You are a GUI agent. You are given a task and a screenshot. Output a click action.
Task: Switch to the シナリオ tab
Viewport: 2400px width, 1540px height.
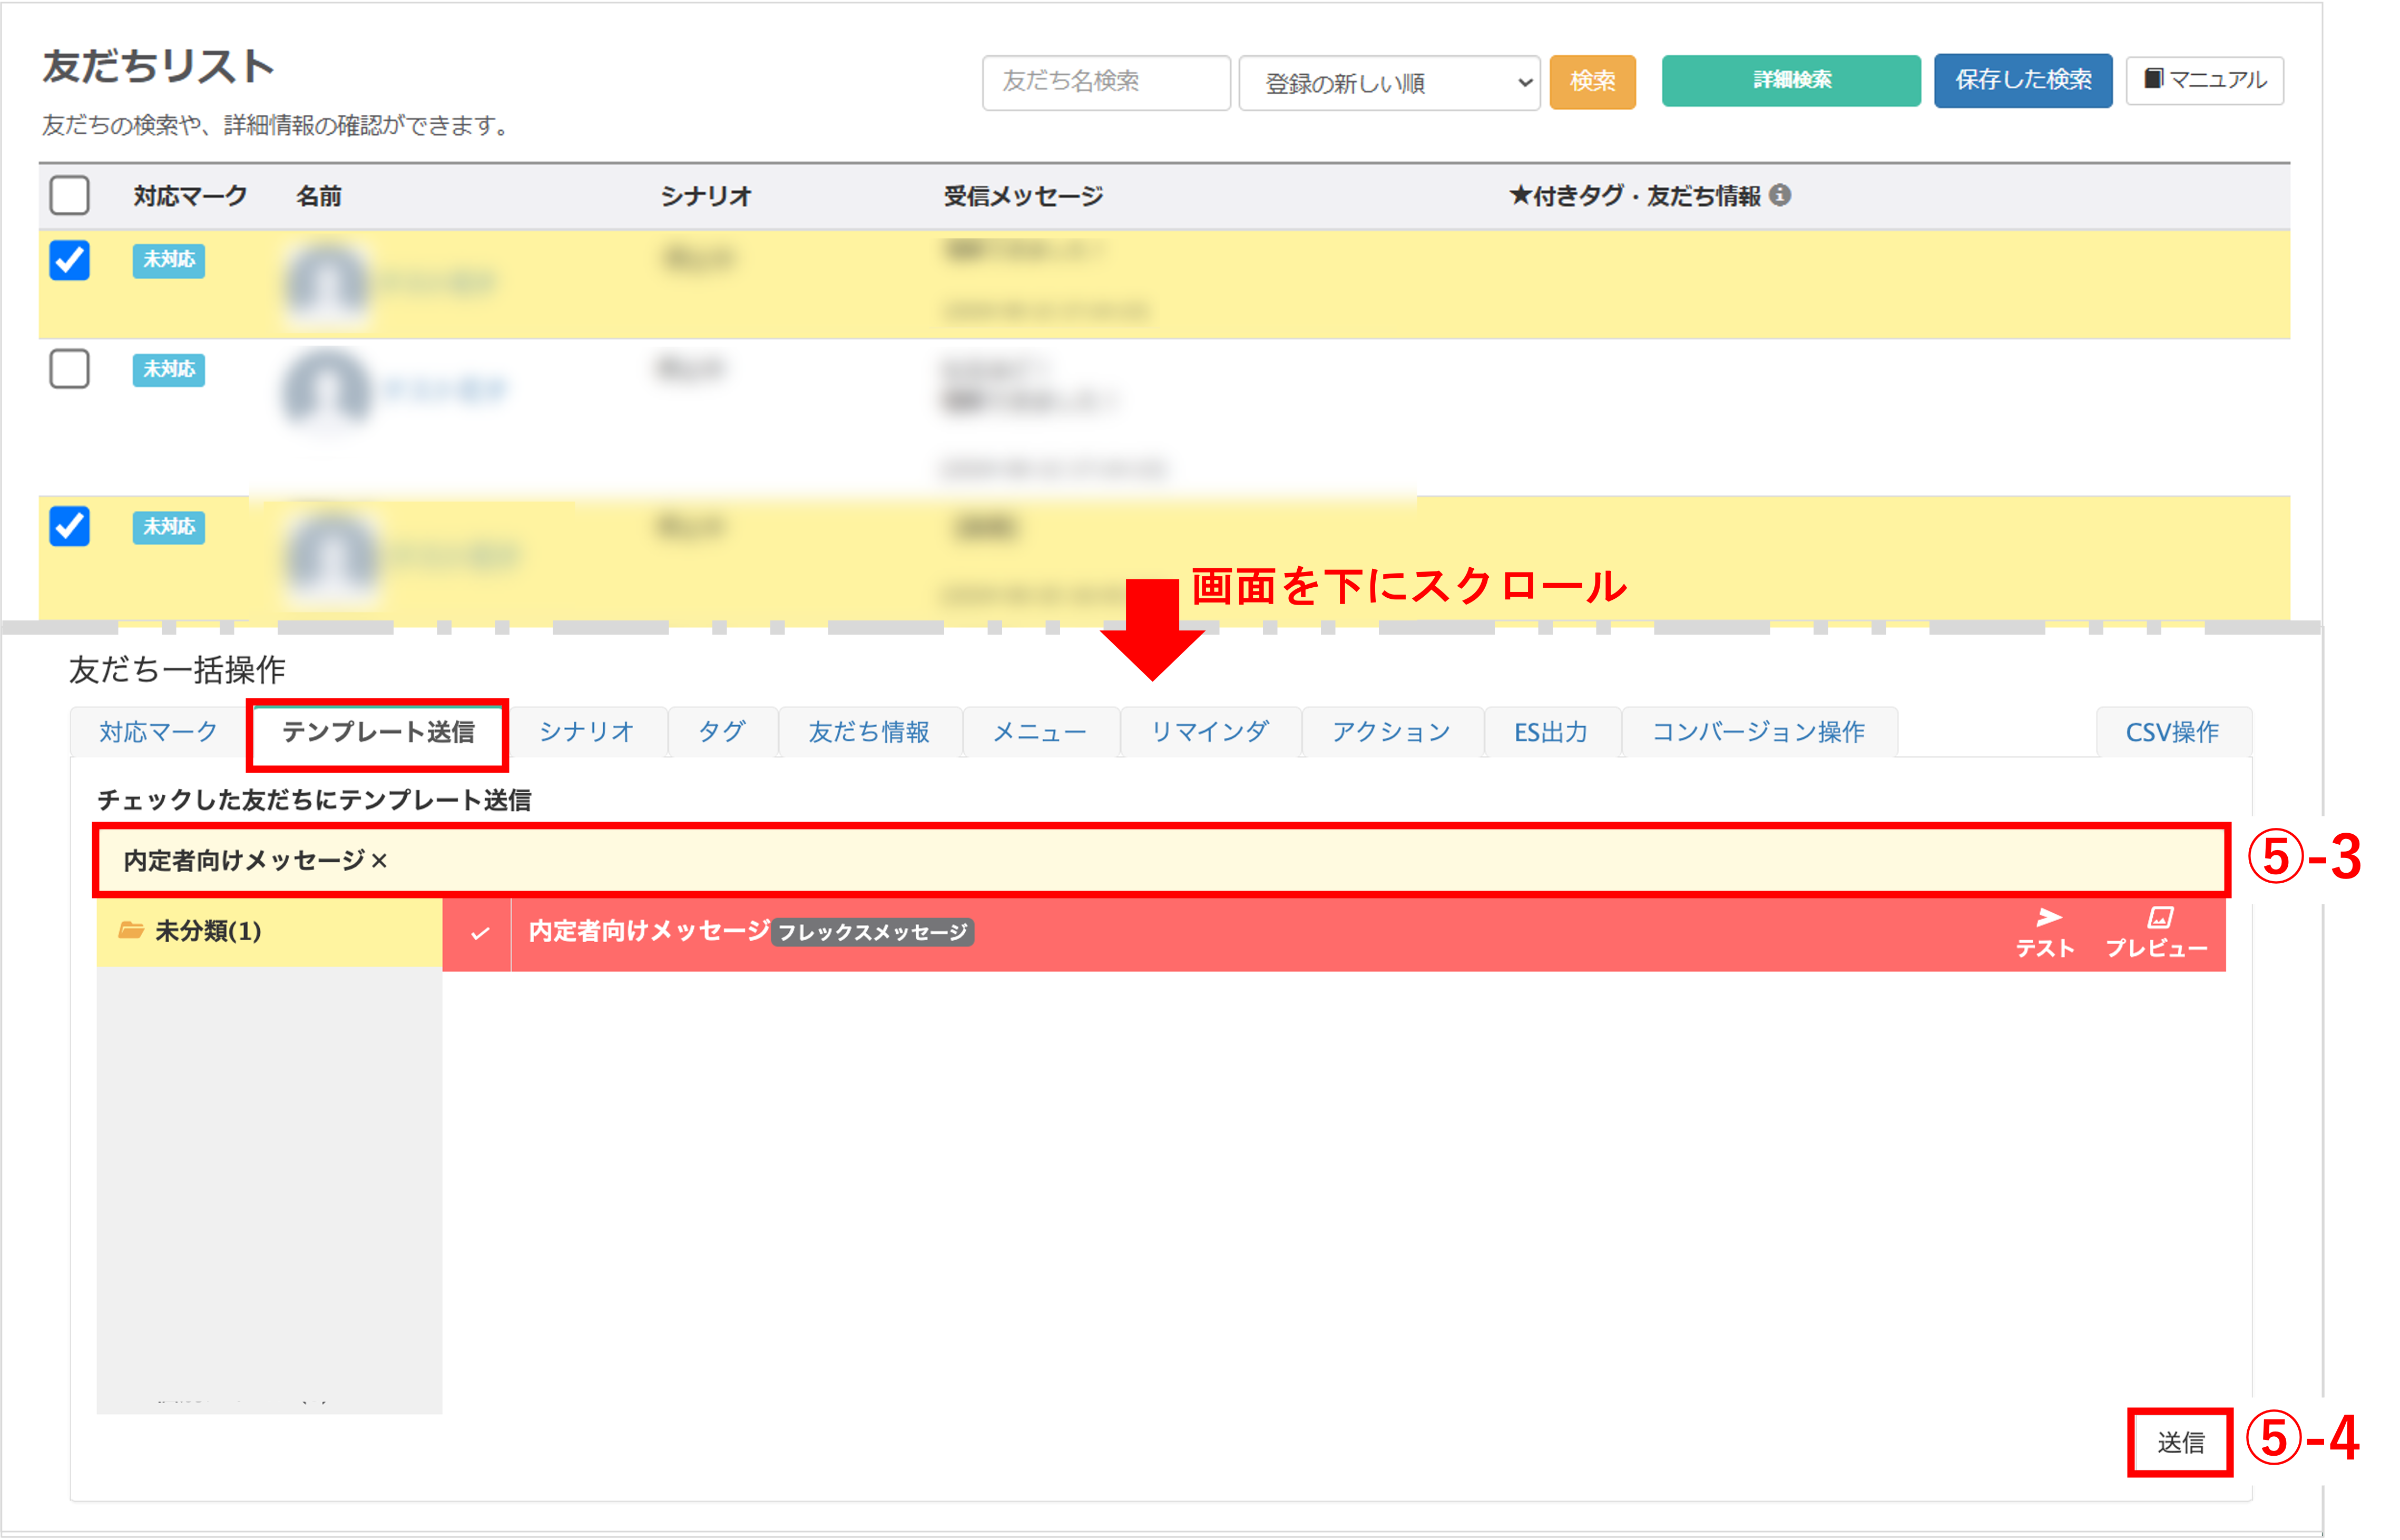point(586,732)
